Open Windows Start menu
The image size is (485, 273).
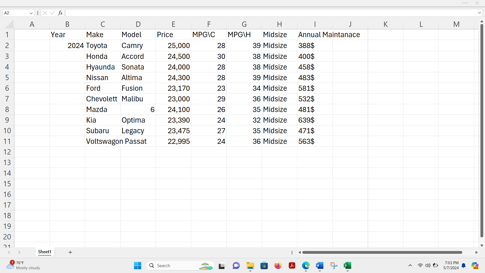tap(137, 266)
